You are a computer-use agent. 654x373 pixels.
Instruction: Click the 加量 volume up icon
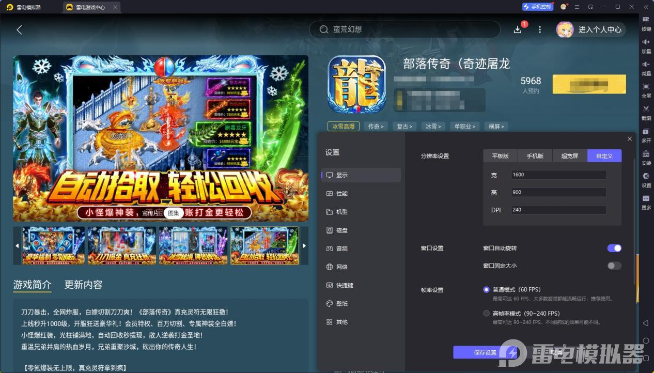tap(646, 42)
